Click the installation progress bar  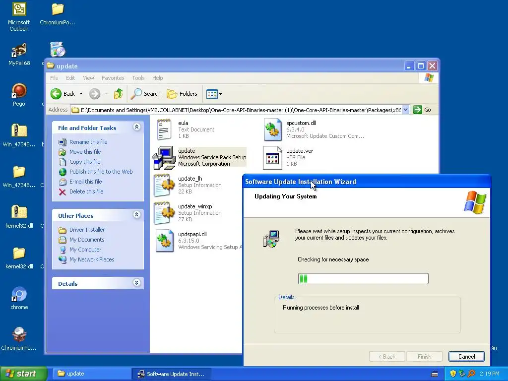[363, 279]
